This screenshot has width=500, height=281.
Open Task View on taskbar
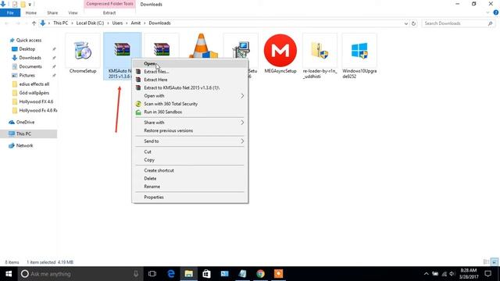tap(152, 274)
